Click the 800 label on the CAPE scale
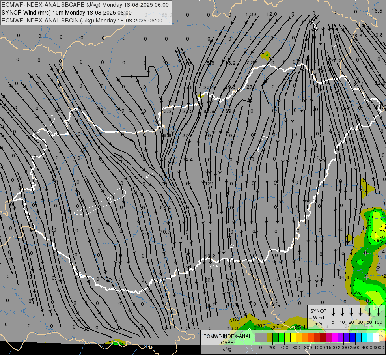386x355 pixels. point(308,348)
